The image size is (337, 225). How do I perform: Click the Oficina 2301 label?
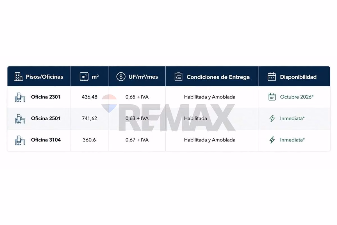pyautogui.click(x=45, y=97)
